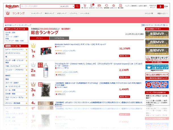Select the デイリー ranking tab
Screen dimensions: 173x130
tap(39, 38)
